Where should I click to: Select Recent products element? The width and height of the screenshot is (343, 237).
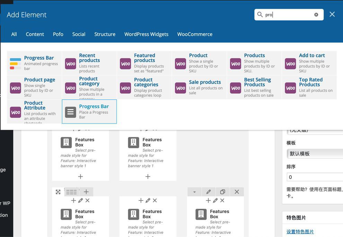coord(89,63)
